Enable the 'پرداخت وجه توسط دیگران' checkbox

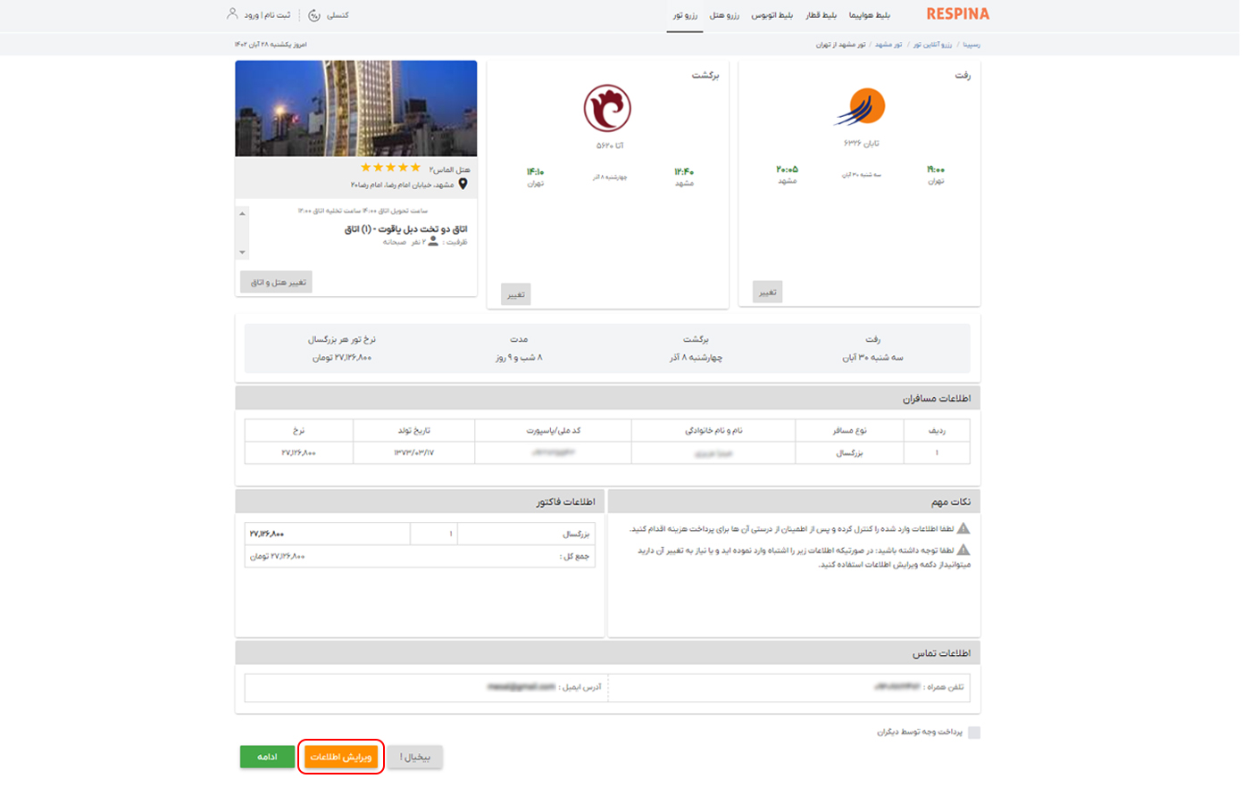pos(973,733)
